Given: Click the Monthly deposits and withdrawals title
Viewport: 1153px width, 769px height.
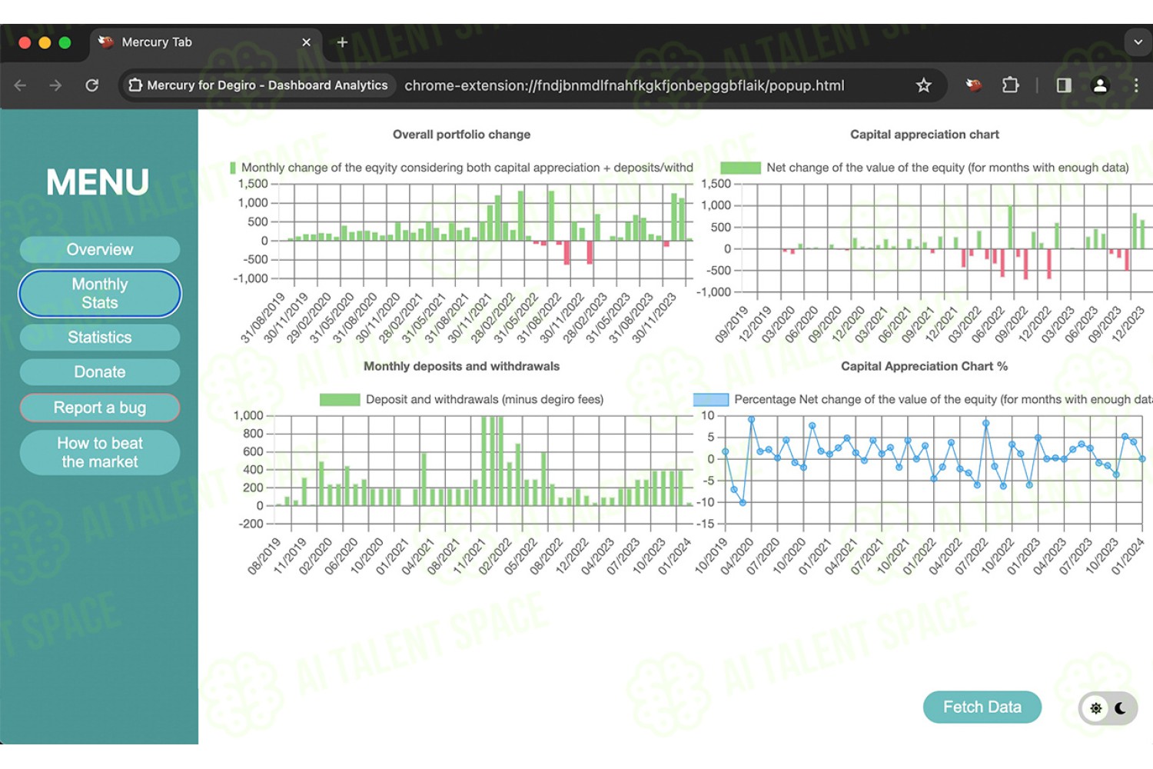Looking at the screenshot, I should [461, 366].
